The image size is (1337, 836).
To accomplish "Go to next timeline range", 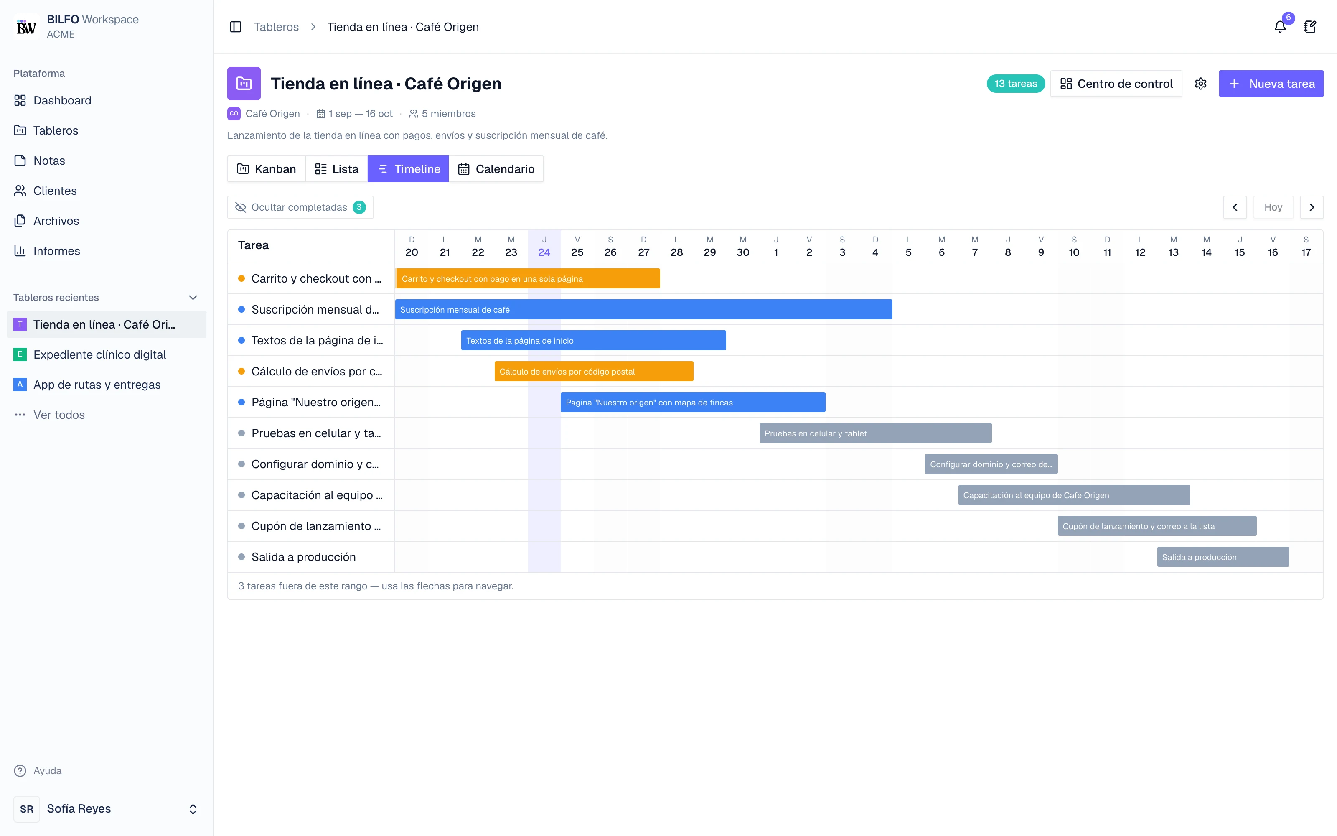I will click(1312, 207).
